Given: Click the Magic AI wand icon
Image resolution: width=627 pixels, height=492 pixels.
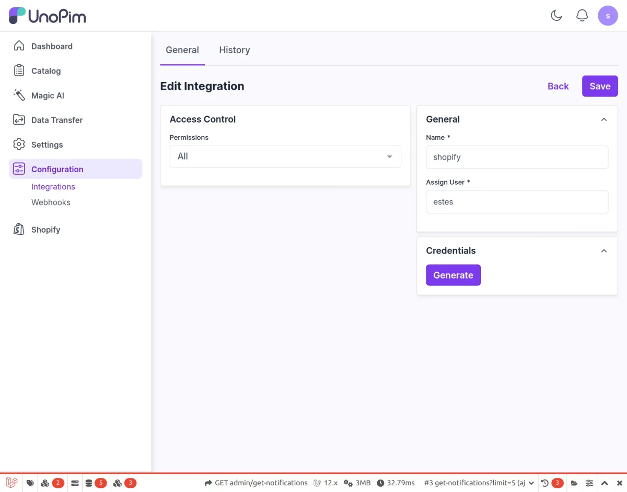Looking at the screenshot, I should click(x=19, y=95).
